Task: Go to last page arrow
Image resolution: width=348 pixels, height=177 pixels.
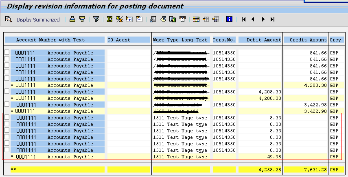Action: 273,19
